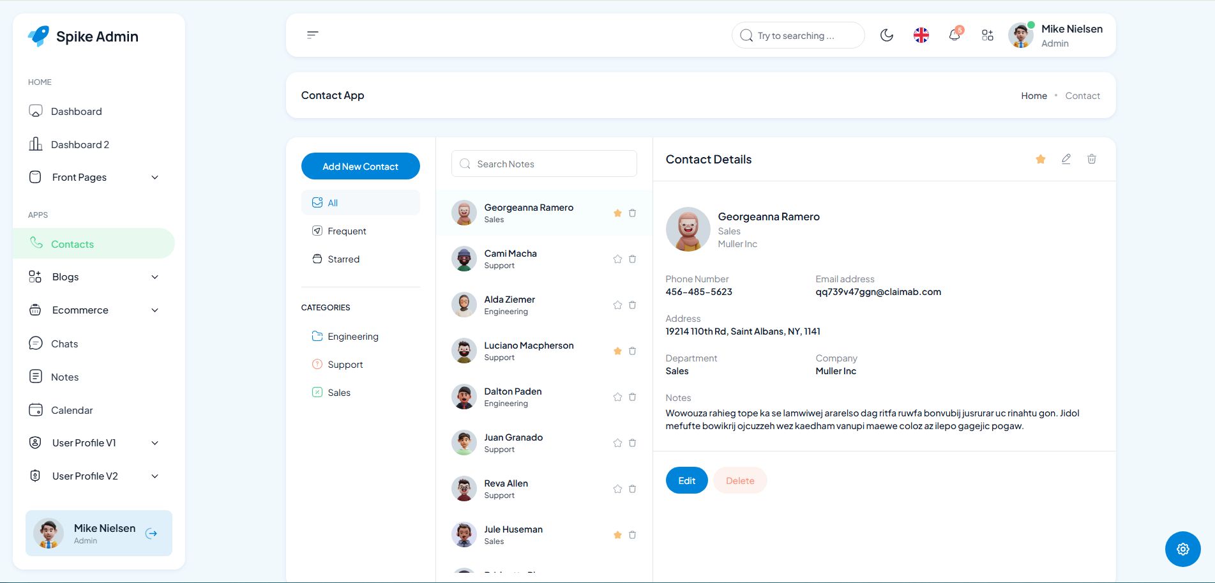This screenshot has height=583, width=1215.
Task: Open Alda Ziemer contact name
Action: click(x=509, y=299)
